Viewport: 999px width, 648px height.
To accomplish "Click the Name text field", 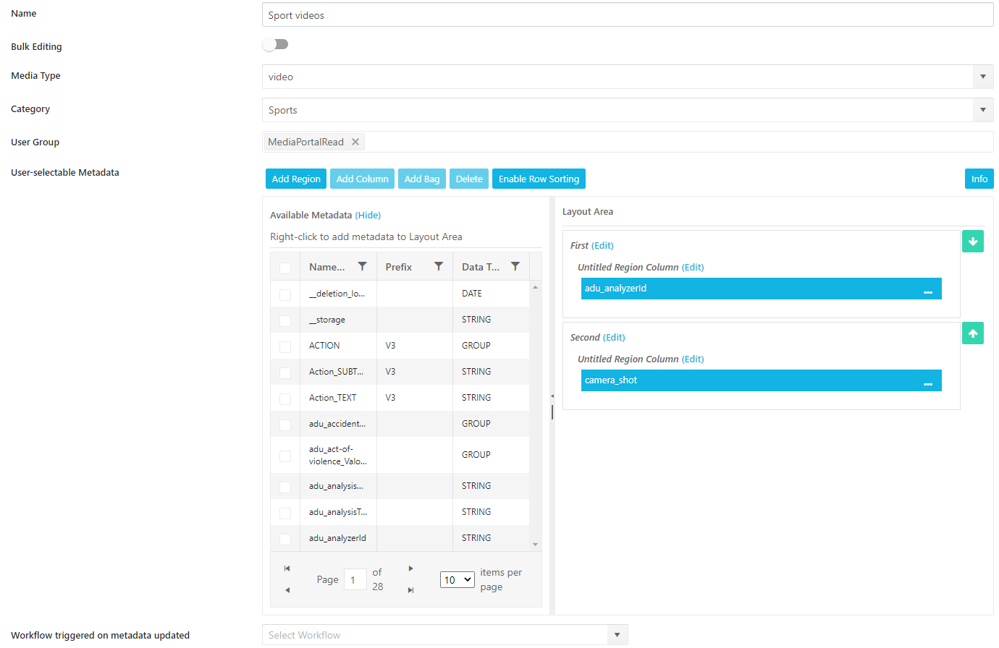I will 627,15.
